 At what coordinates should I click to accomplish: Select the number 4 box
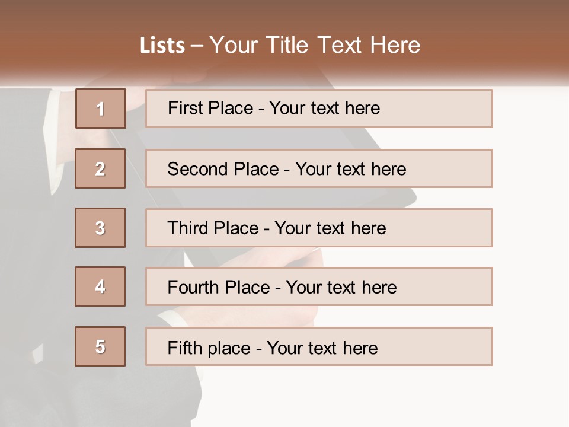(x=100, y=286)
